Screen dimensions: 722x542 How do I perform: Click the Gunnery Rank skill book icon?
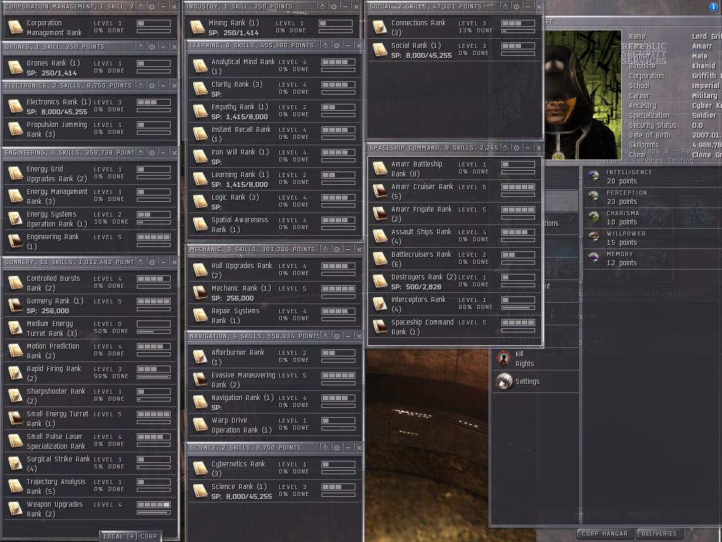coord(15,305)
